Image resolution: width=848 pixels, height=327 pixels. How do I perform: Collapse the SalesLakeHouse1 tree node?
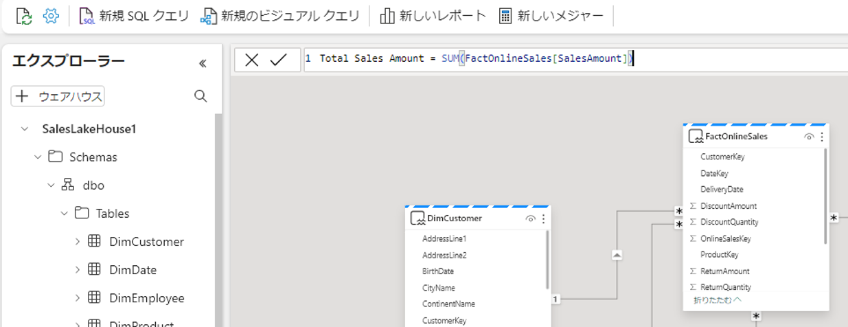25,128
